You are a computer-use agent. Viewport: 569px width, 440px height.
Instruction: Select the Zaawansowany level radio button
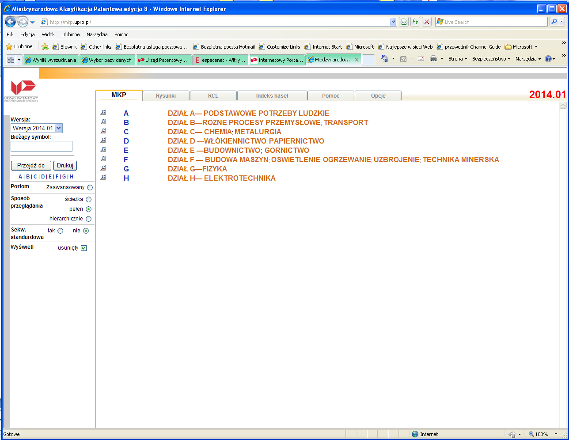pyautogui.click(x=90, y=187)
